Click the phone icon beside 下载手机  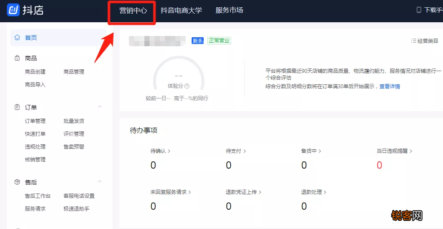point(419,10)
